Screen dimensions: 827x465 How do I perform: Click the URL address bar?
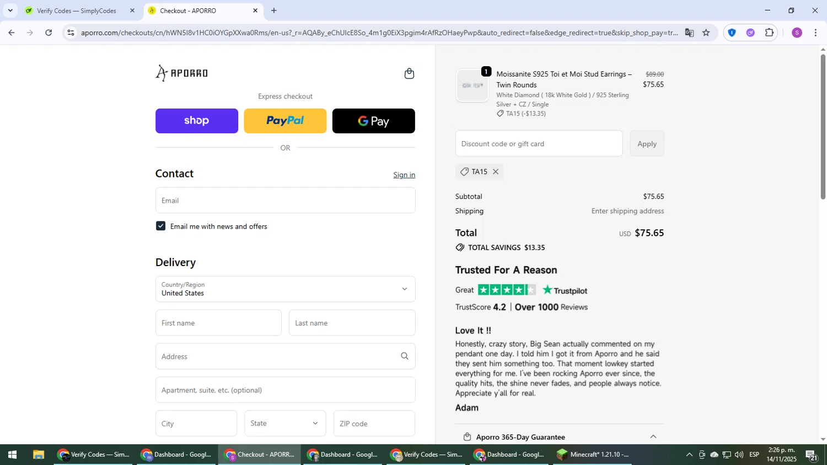coord(379,33)
